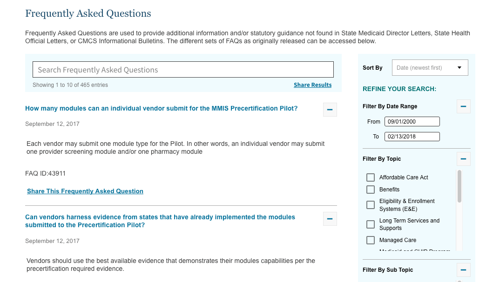Select the Managed Care checkbox

[x=371, y=240]
